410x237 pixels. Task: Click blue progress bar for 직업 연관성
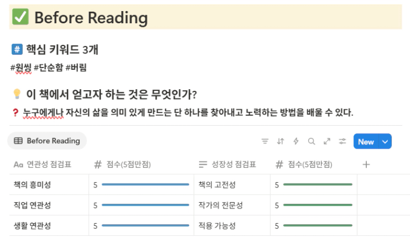point(146,205)
